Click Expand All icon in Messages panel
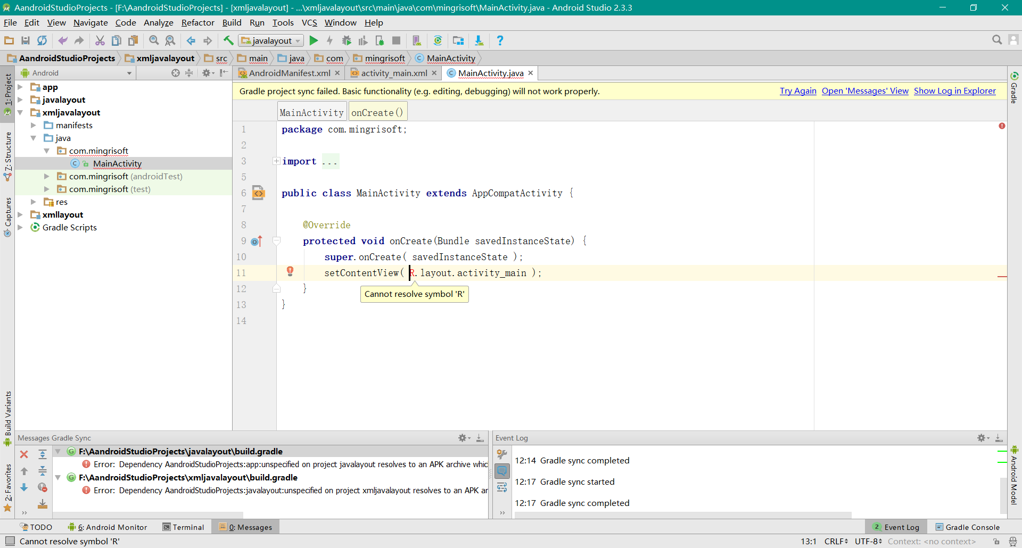The height and width of the screenshot is (548, 1022). tap(43, 454)
